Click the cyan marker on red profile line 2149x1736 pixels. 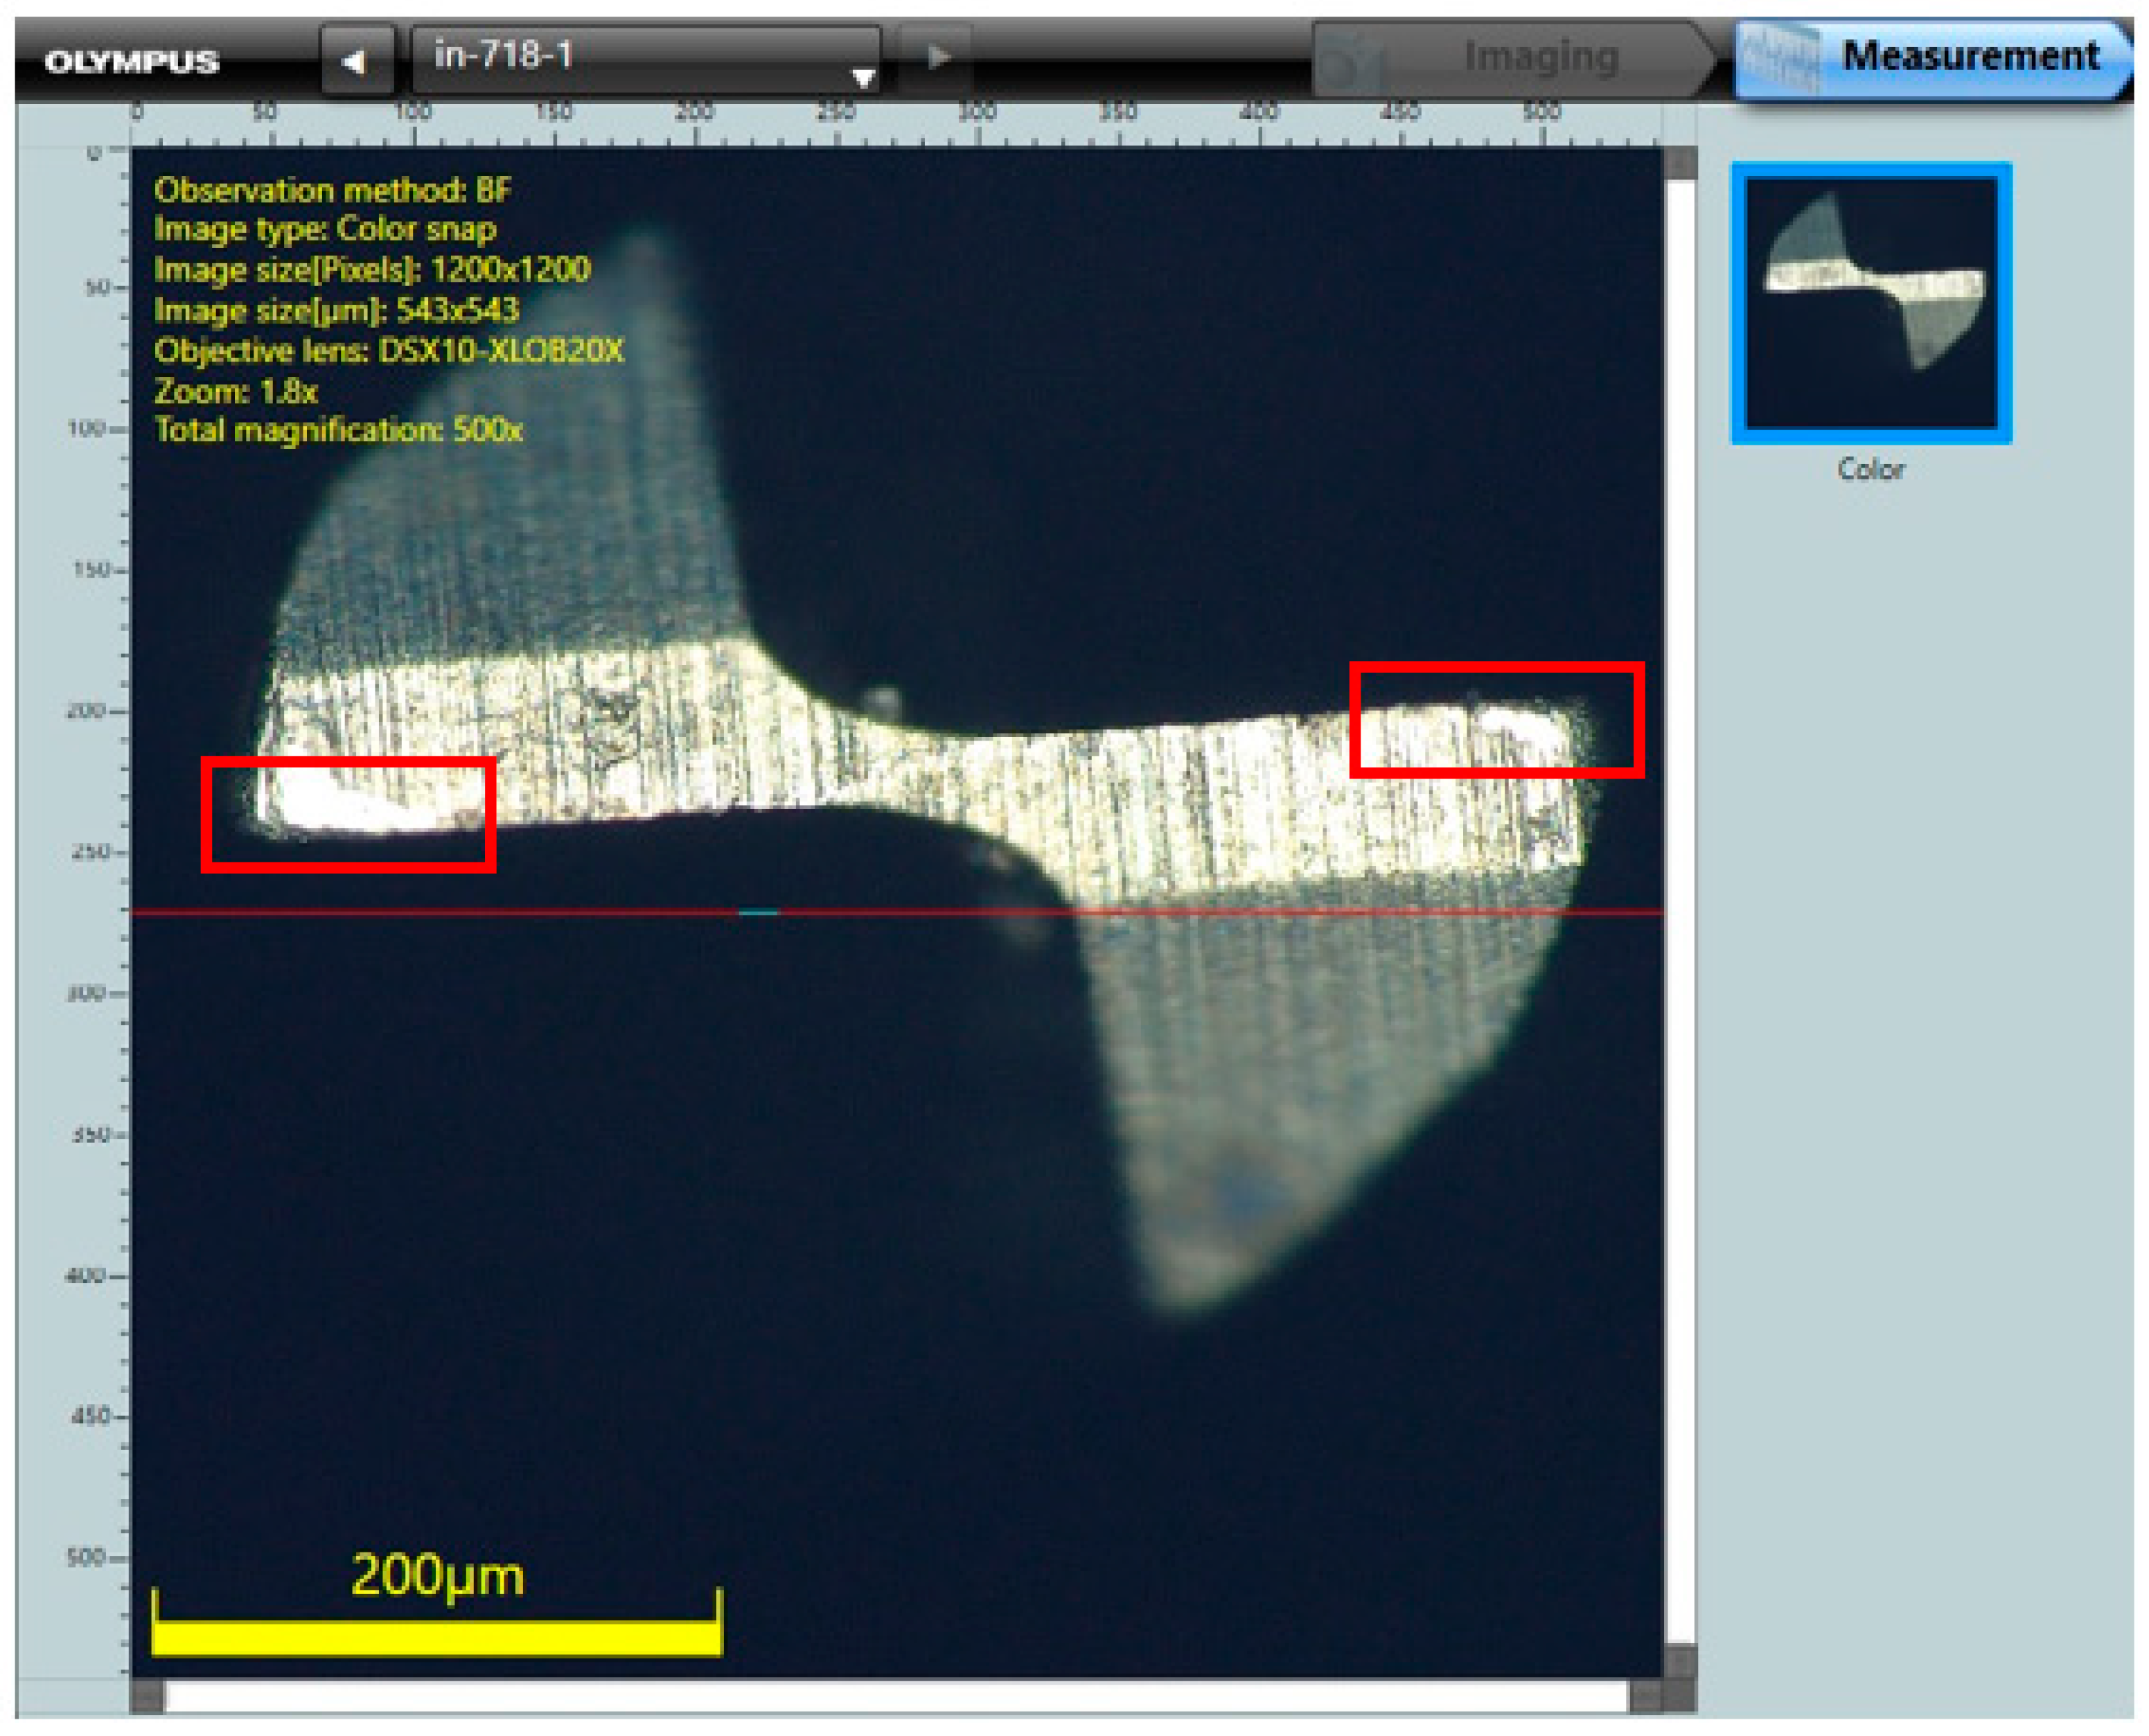coord(758,912)
